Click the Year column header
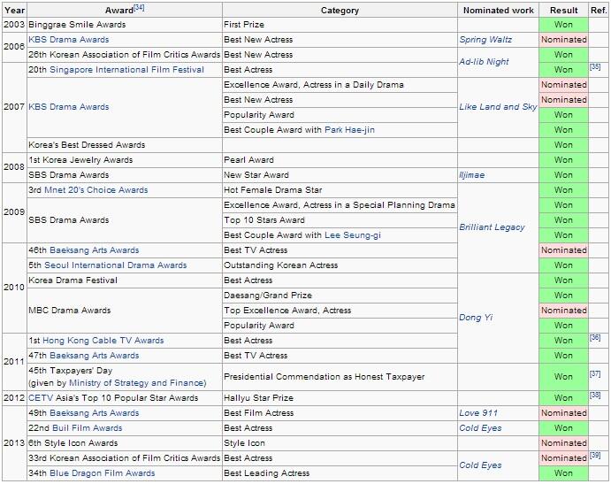This screenshot has width=611, height=484. [14, 10]
